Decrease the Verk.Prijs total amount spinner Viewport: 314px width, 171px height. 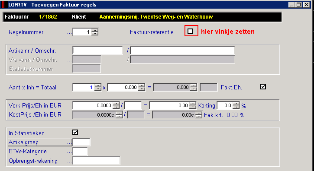[193, 107]
